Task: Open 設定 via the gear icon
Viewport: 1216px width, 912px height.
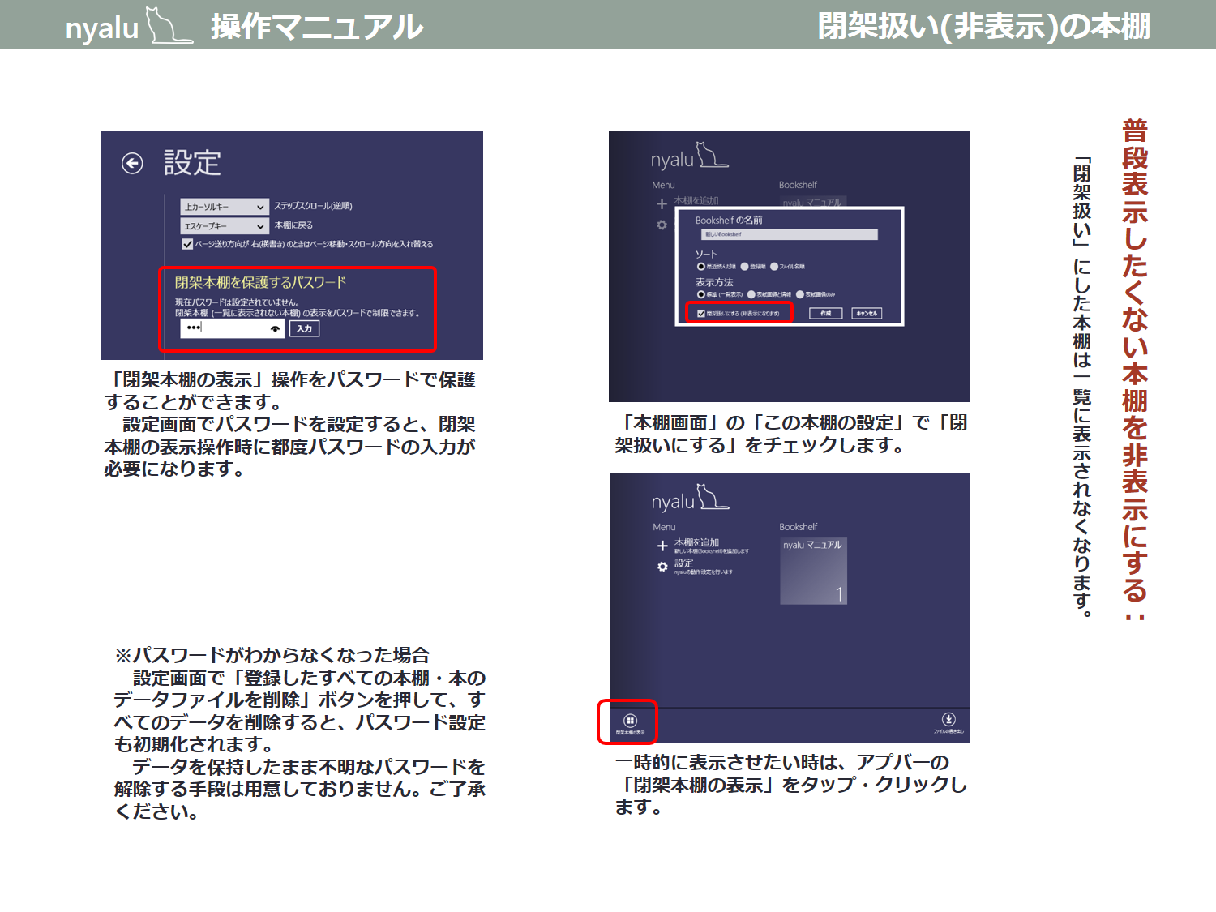Action: click(x=662, y=567)
